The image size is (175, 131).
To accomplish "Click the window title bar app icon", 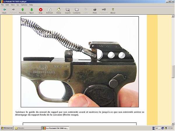I will (x=2, y=1).
